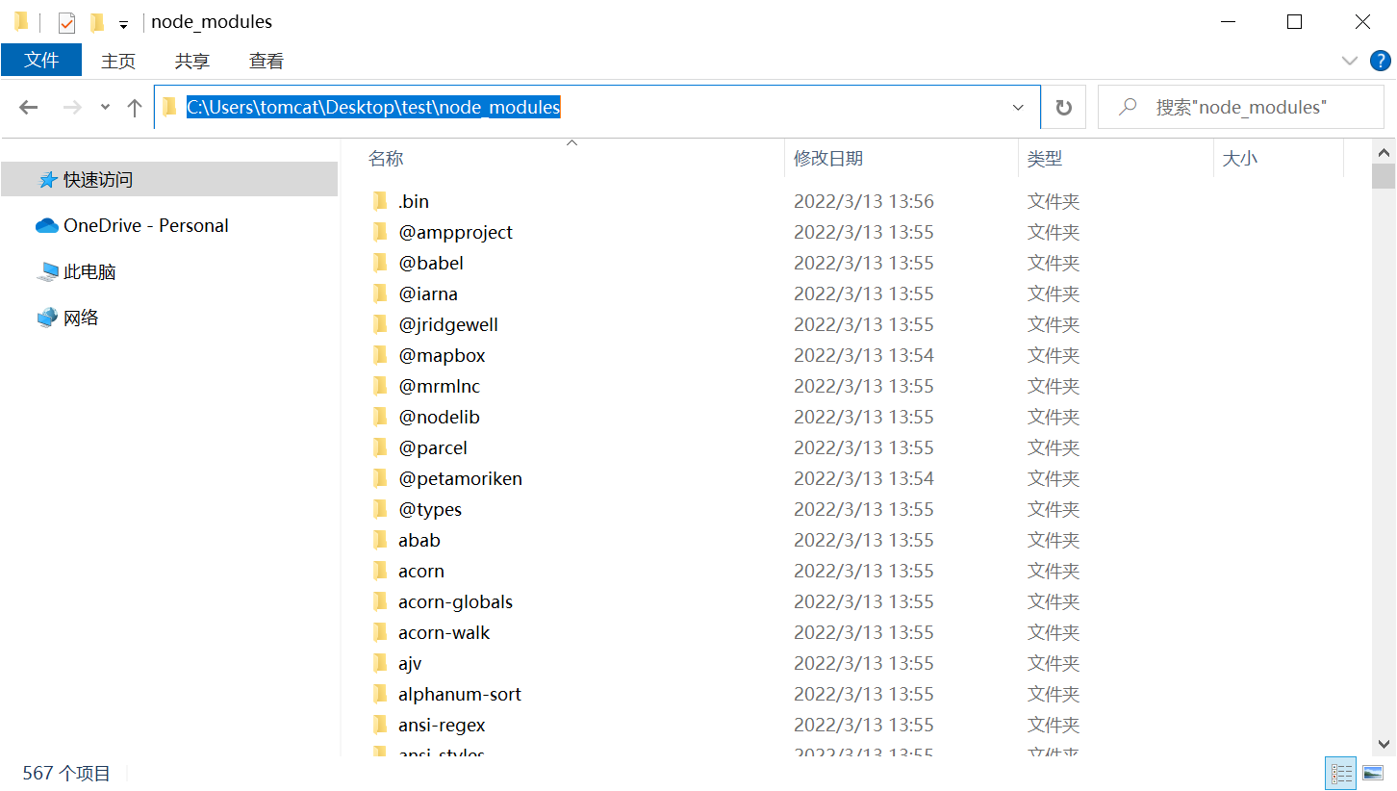1397x791 pixels.
Task: Select the @mrmlnc folder icon
Action: 380,386
